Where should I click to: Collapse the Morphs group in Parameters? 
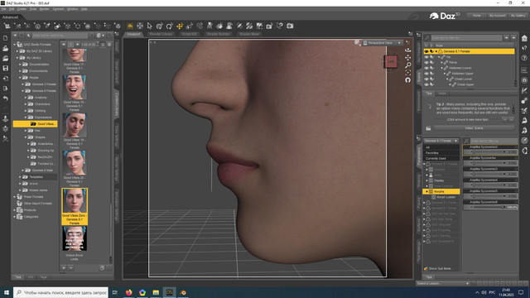tap(427, 191)
